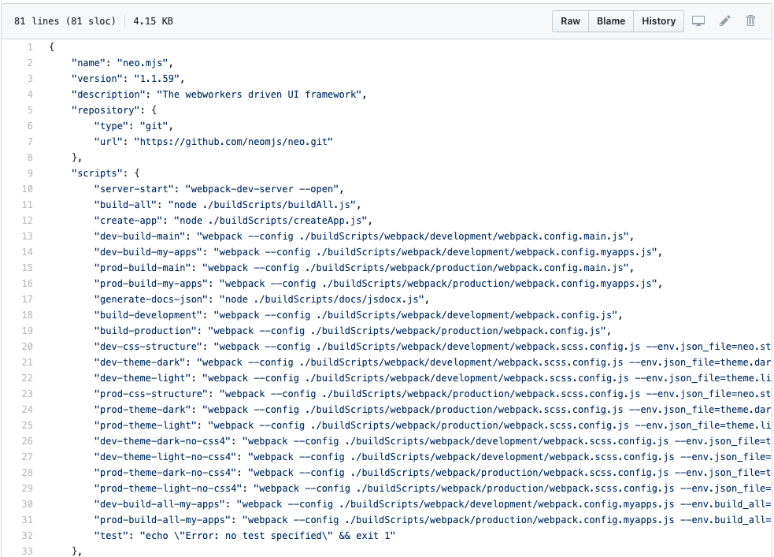The height and width of the screenshot is (557, 774).
Task: Click the Raw button
Action: [569, 21]
